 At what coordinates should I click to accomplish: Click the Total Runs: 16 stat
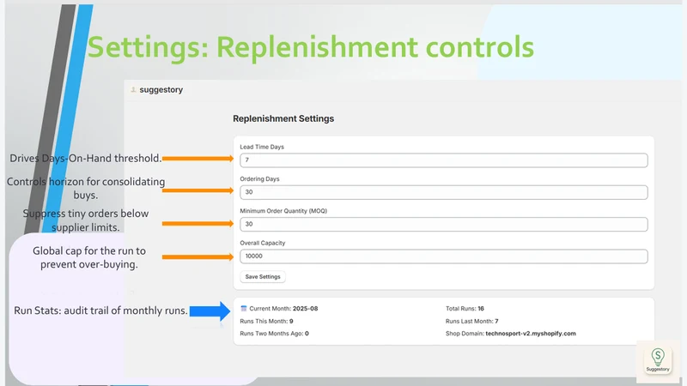pos(465,309)
